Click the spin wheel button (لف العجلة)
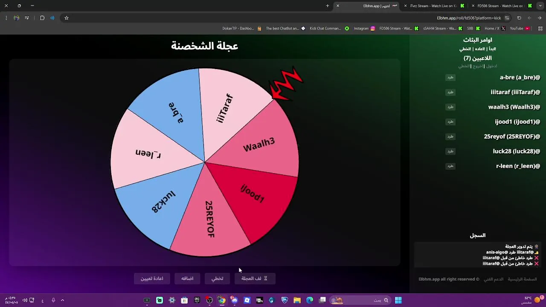 pyautogui.click(x=255, y=278)
